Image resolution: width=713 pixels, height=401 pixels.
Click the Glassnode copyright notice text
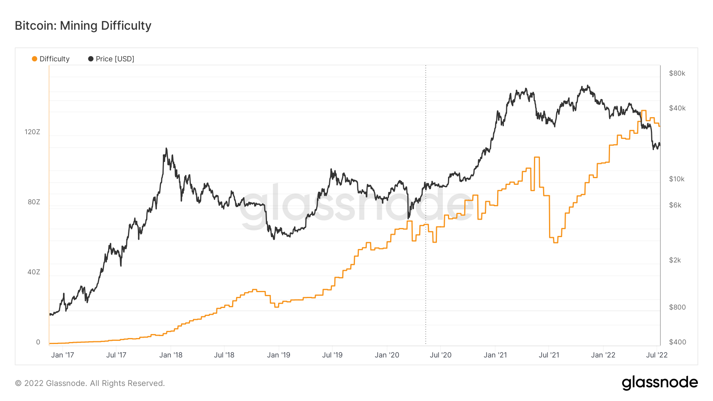tap(90, 383)
